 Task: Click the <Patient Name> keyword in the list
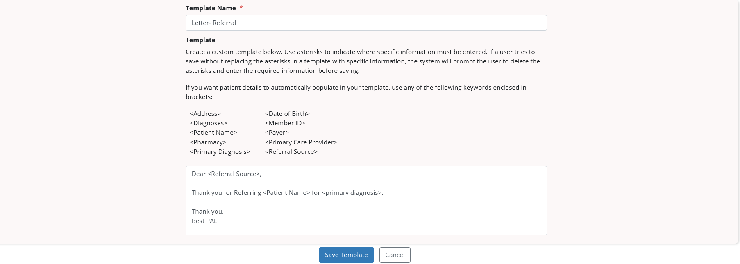pyautogui.click(x=213, y=133)
